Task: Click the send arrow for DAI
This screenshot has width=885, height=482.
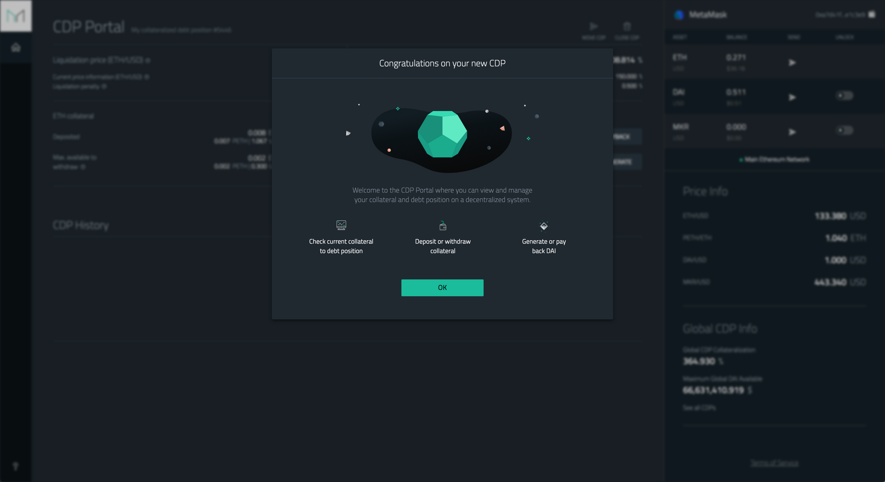Action: pyautogui.click(x=792, y=97)
